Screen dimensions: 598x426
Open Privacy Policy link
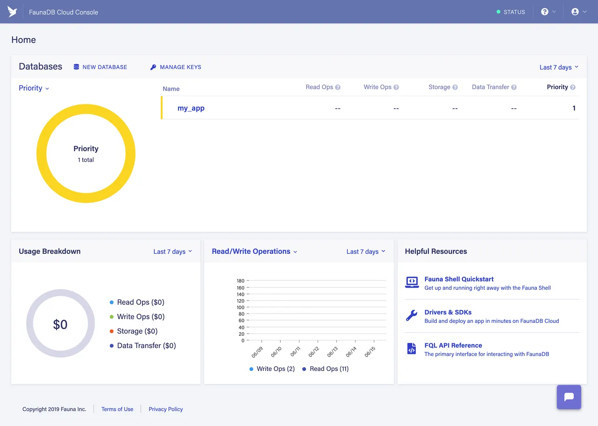pos(166,409)
